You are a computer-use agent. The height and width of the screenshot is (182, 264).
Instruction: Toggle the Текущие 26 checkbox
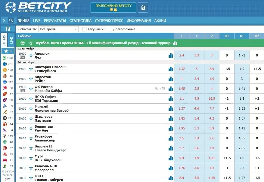[x=84, y=29]
